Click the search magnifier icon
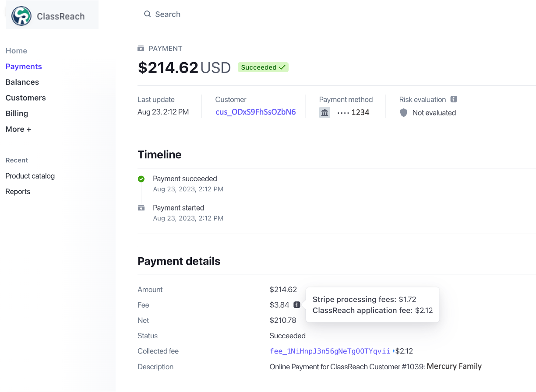The image size is (536, 392). pos(148,14)
